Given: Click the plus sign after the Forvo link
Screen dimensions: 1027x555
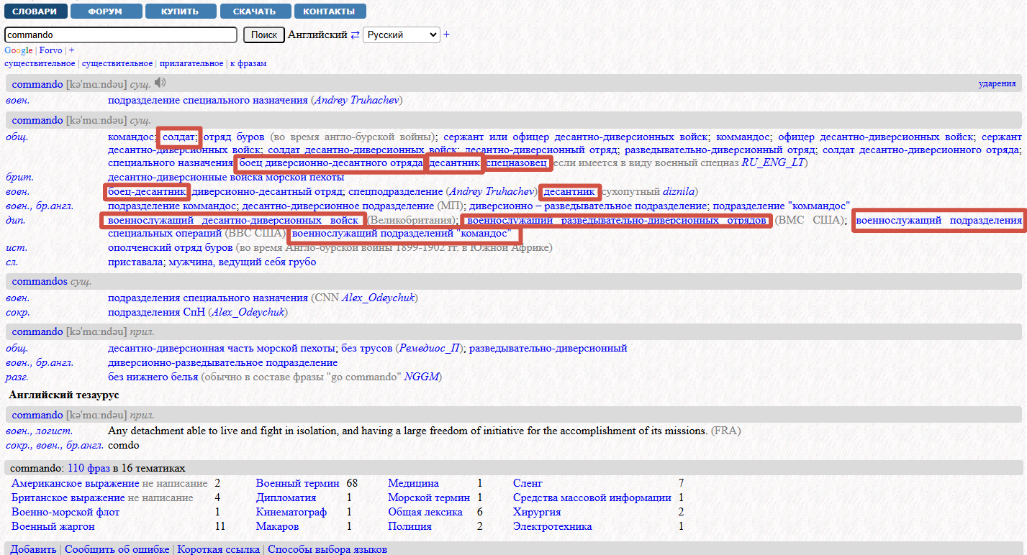Looking at the screenshot, I should (71, 50).
